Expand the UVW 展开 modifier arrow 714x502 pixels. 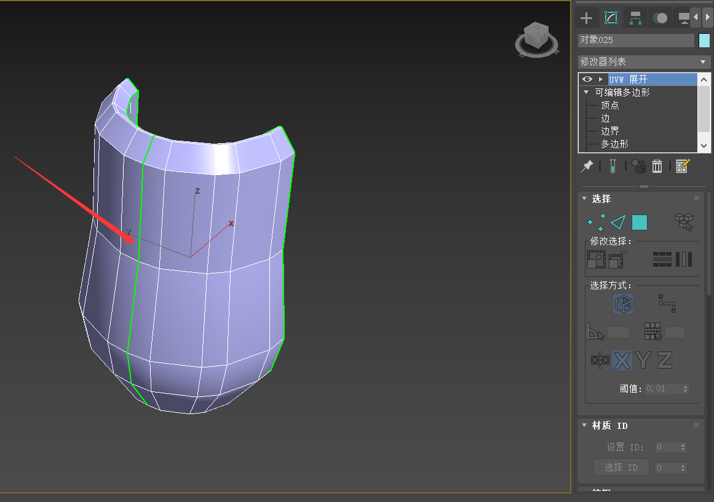pos(601,79)
